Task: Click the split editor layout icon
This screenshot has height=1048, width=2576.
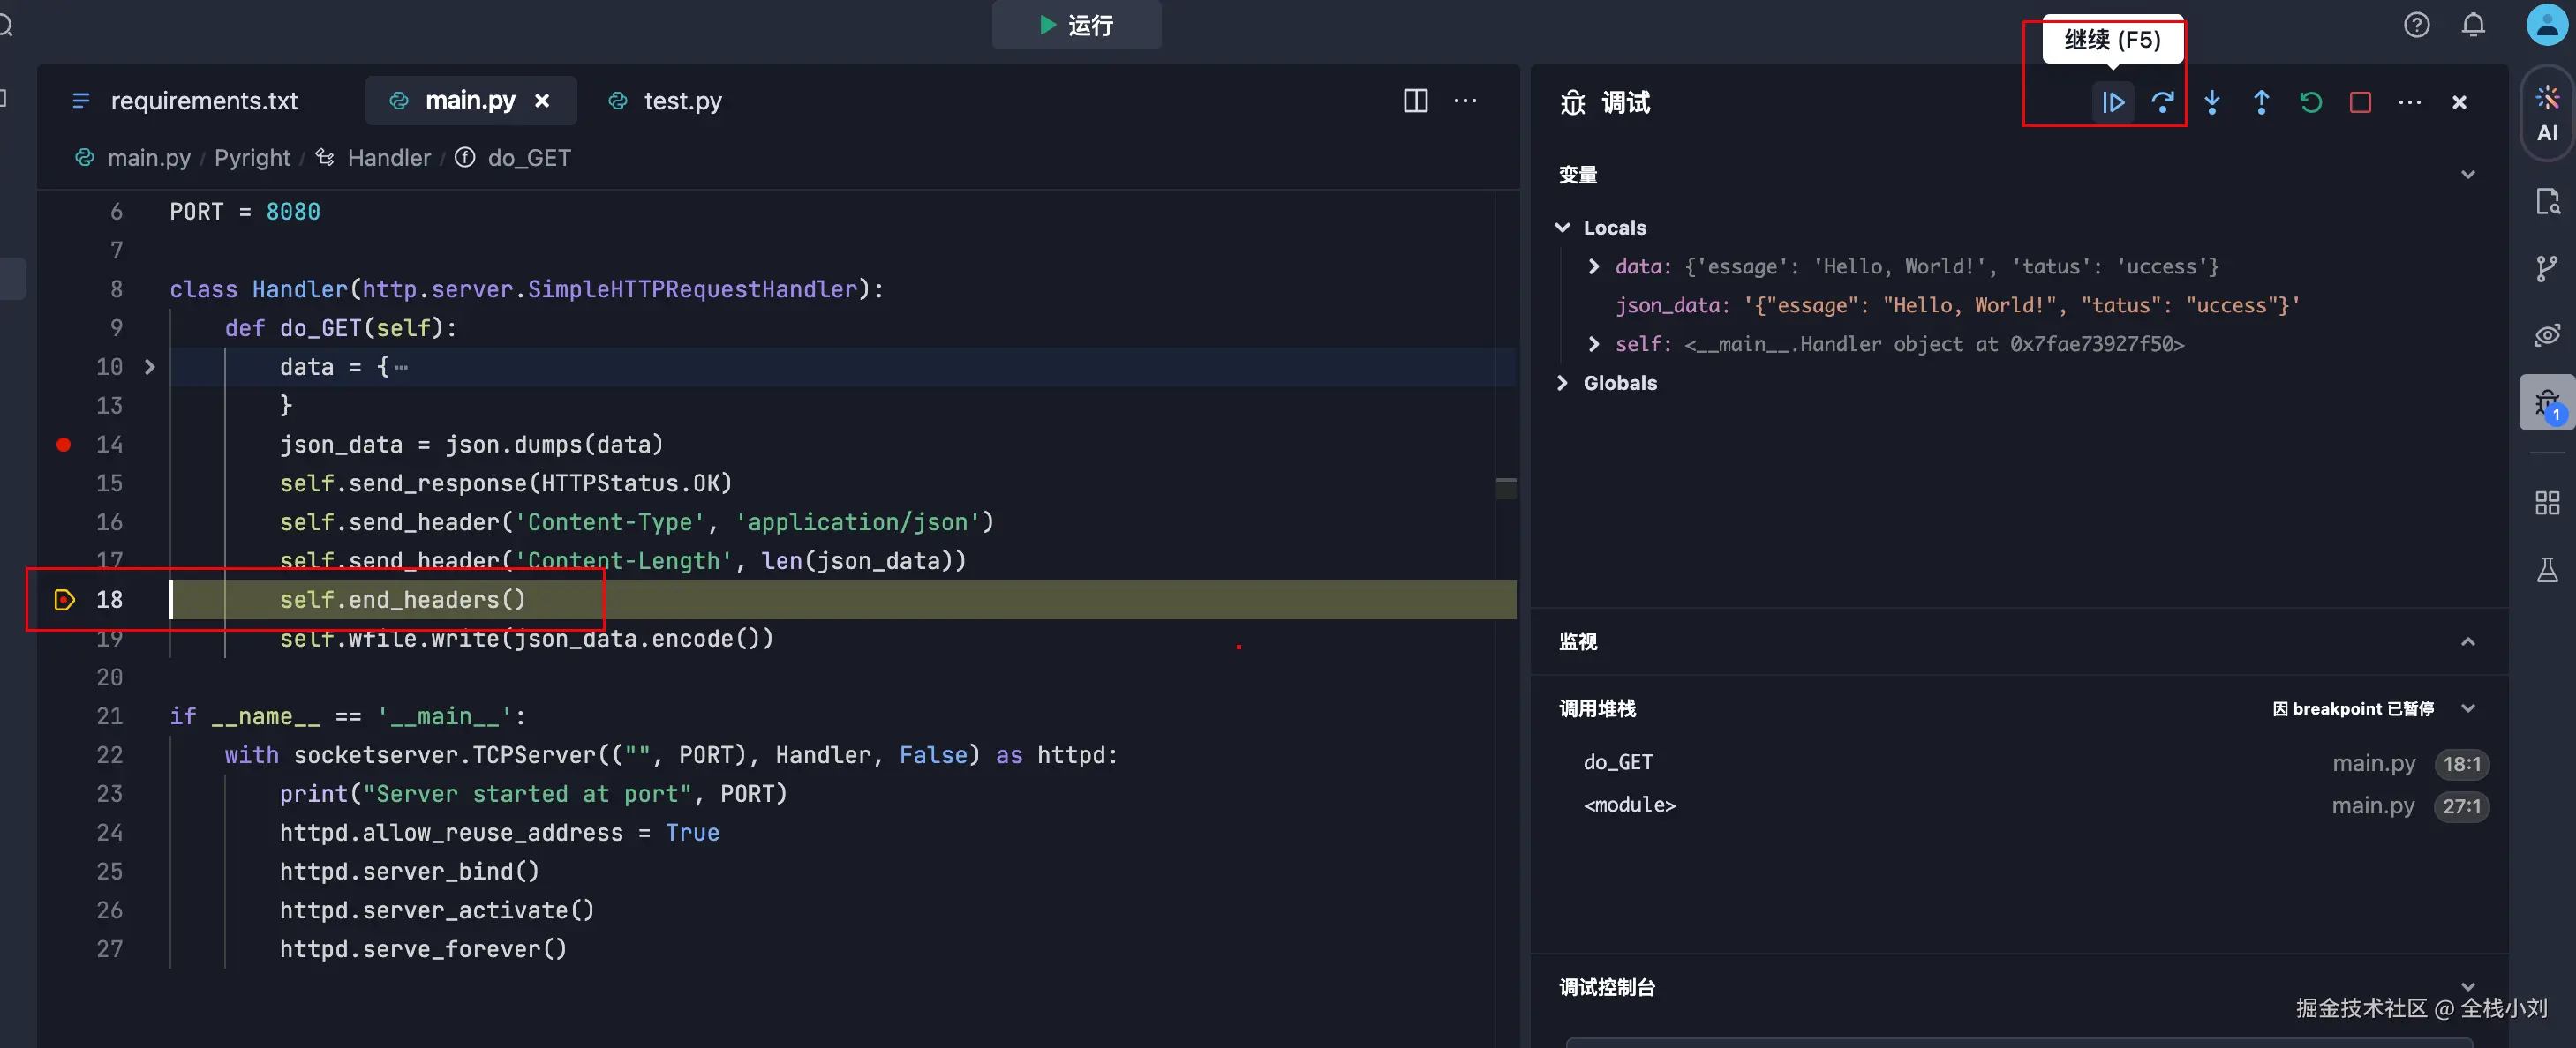Action: click(1415, 101)
